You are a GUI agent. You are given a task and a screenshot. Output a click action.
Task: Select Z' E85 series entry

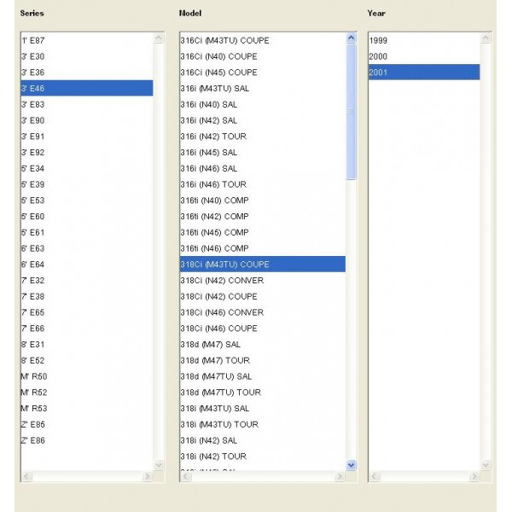tap(87, 424)
